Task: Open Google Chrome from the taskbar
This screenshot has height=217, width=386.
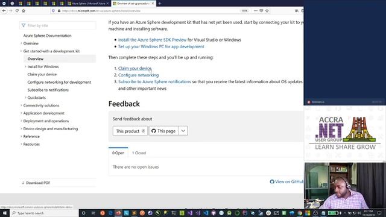Action: click(x=300, y=213)
